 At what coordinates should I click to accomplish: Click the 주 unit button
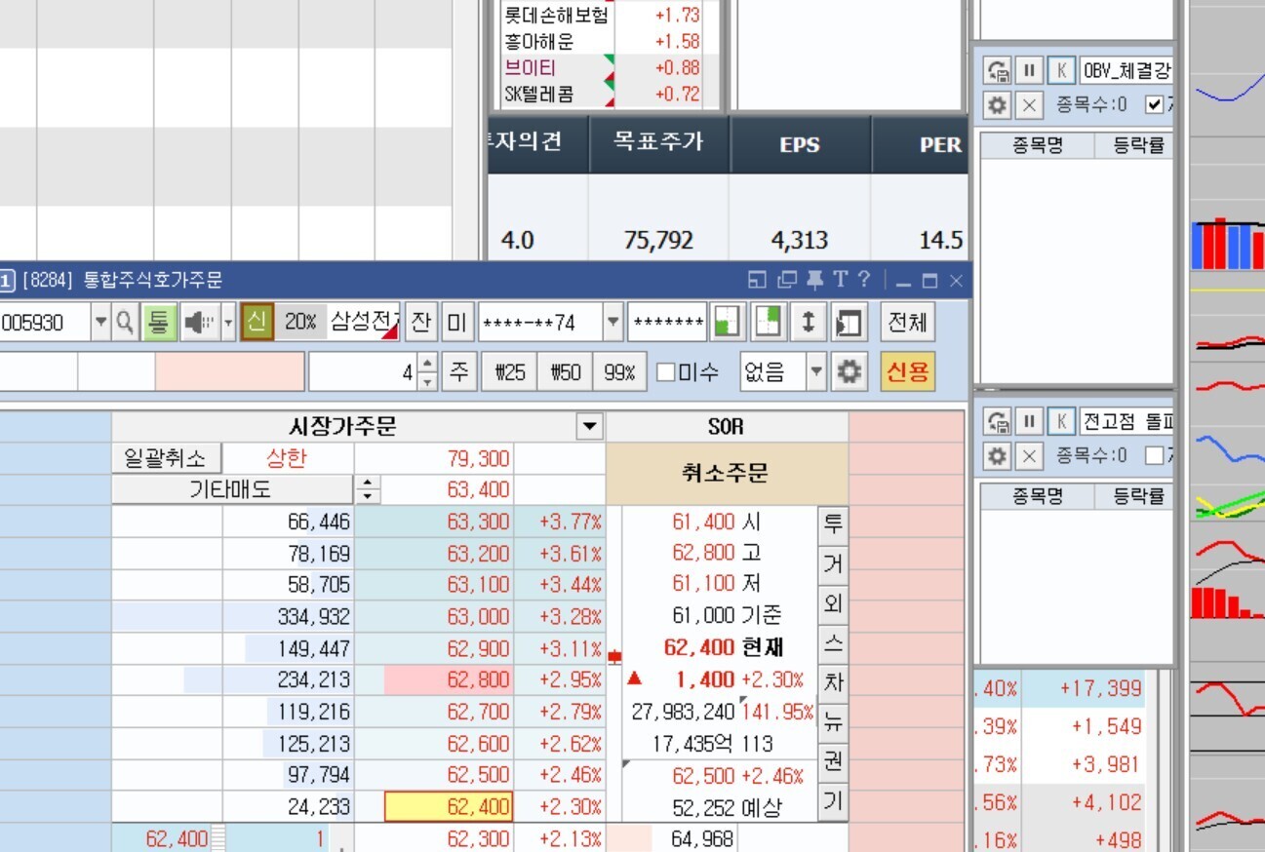458,372
